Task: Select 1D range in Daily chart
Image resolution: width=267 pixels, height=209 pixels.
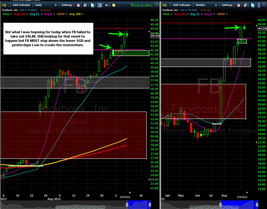Action: pyautogui.click(x=94, y=207)
